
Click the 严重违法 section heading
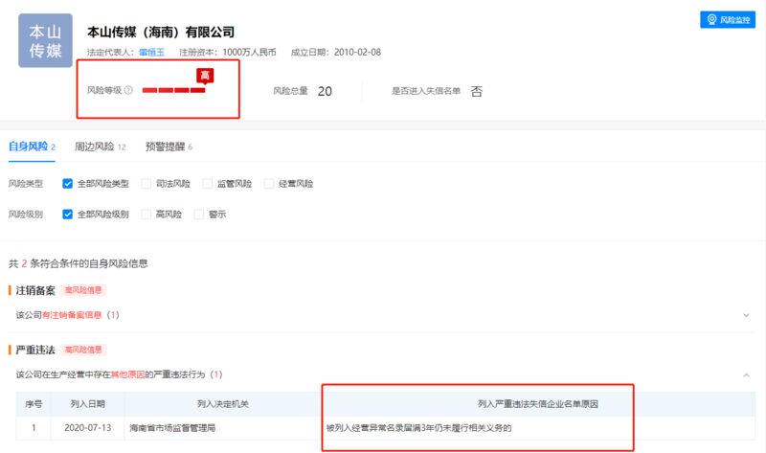point(35,350)
